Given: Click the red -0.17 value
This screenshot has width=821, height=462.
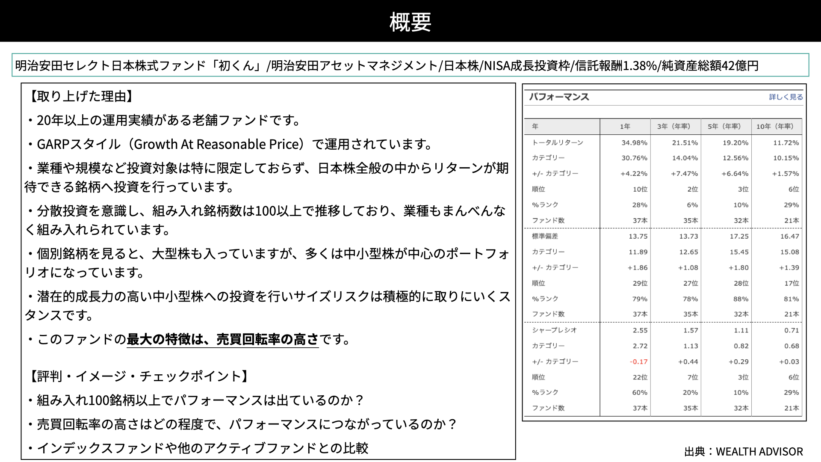Looking at the screenshot, I should click(x=638, y=361).
